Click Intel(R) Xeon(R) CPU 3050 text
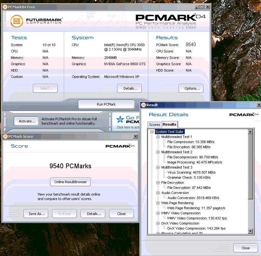The height and width of the screenshot is (256, 261). pos(124,45)
